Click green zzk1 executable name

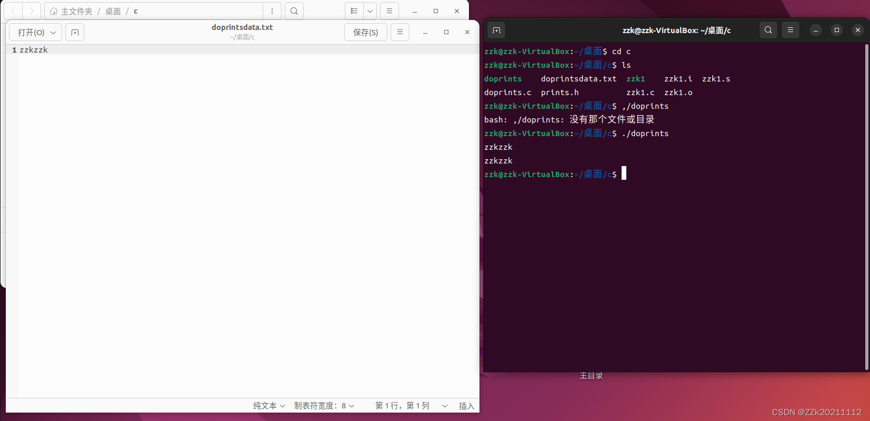click(x=635, y=79)
